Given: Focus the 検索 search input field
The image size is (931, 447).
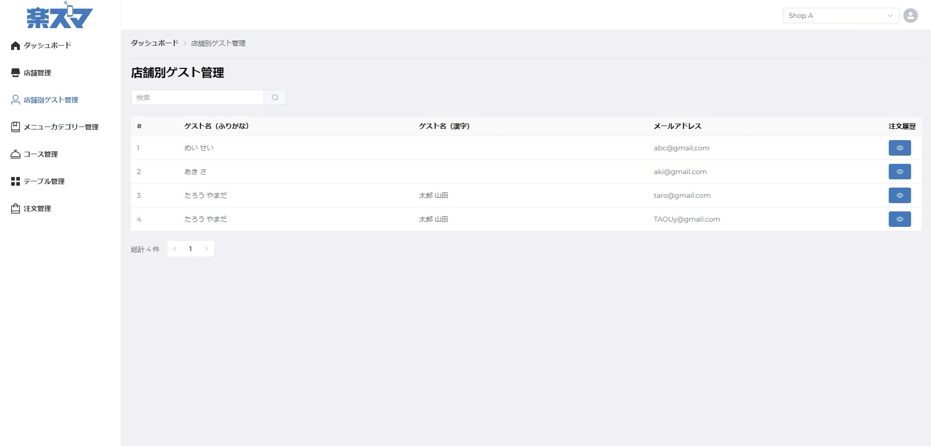Looking at the screenshot, I should point(197,97).
